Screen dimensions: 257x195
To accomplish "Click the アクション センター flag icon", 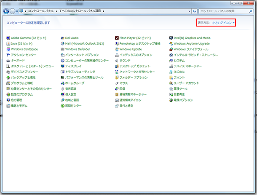I will (x=8, y=55).
